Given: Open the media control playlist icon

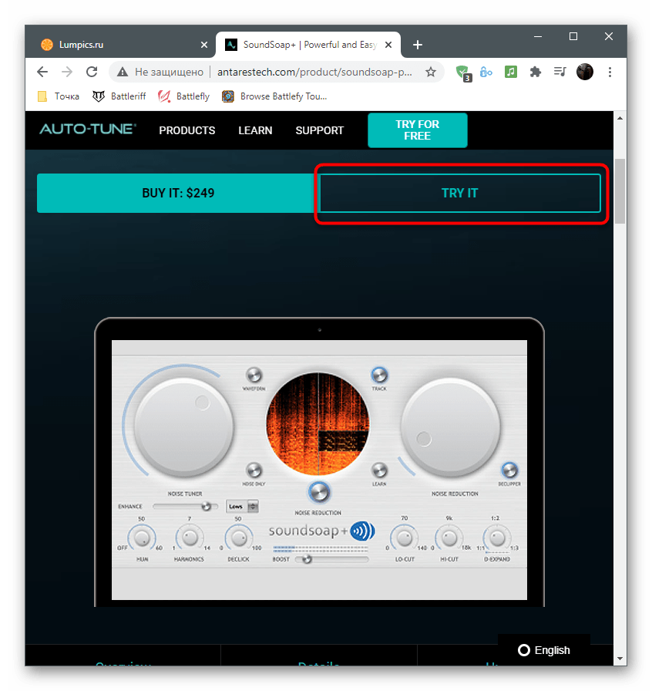Looking at the screenshot, I should [x=560, y=72].
